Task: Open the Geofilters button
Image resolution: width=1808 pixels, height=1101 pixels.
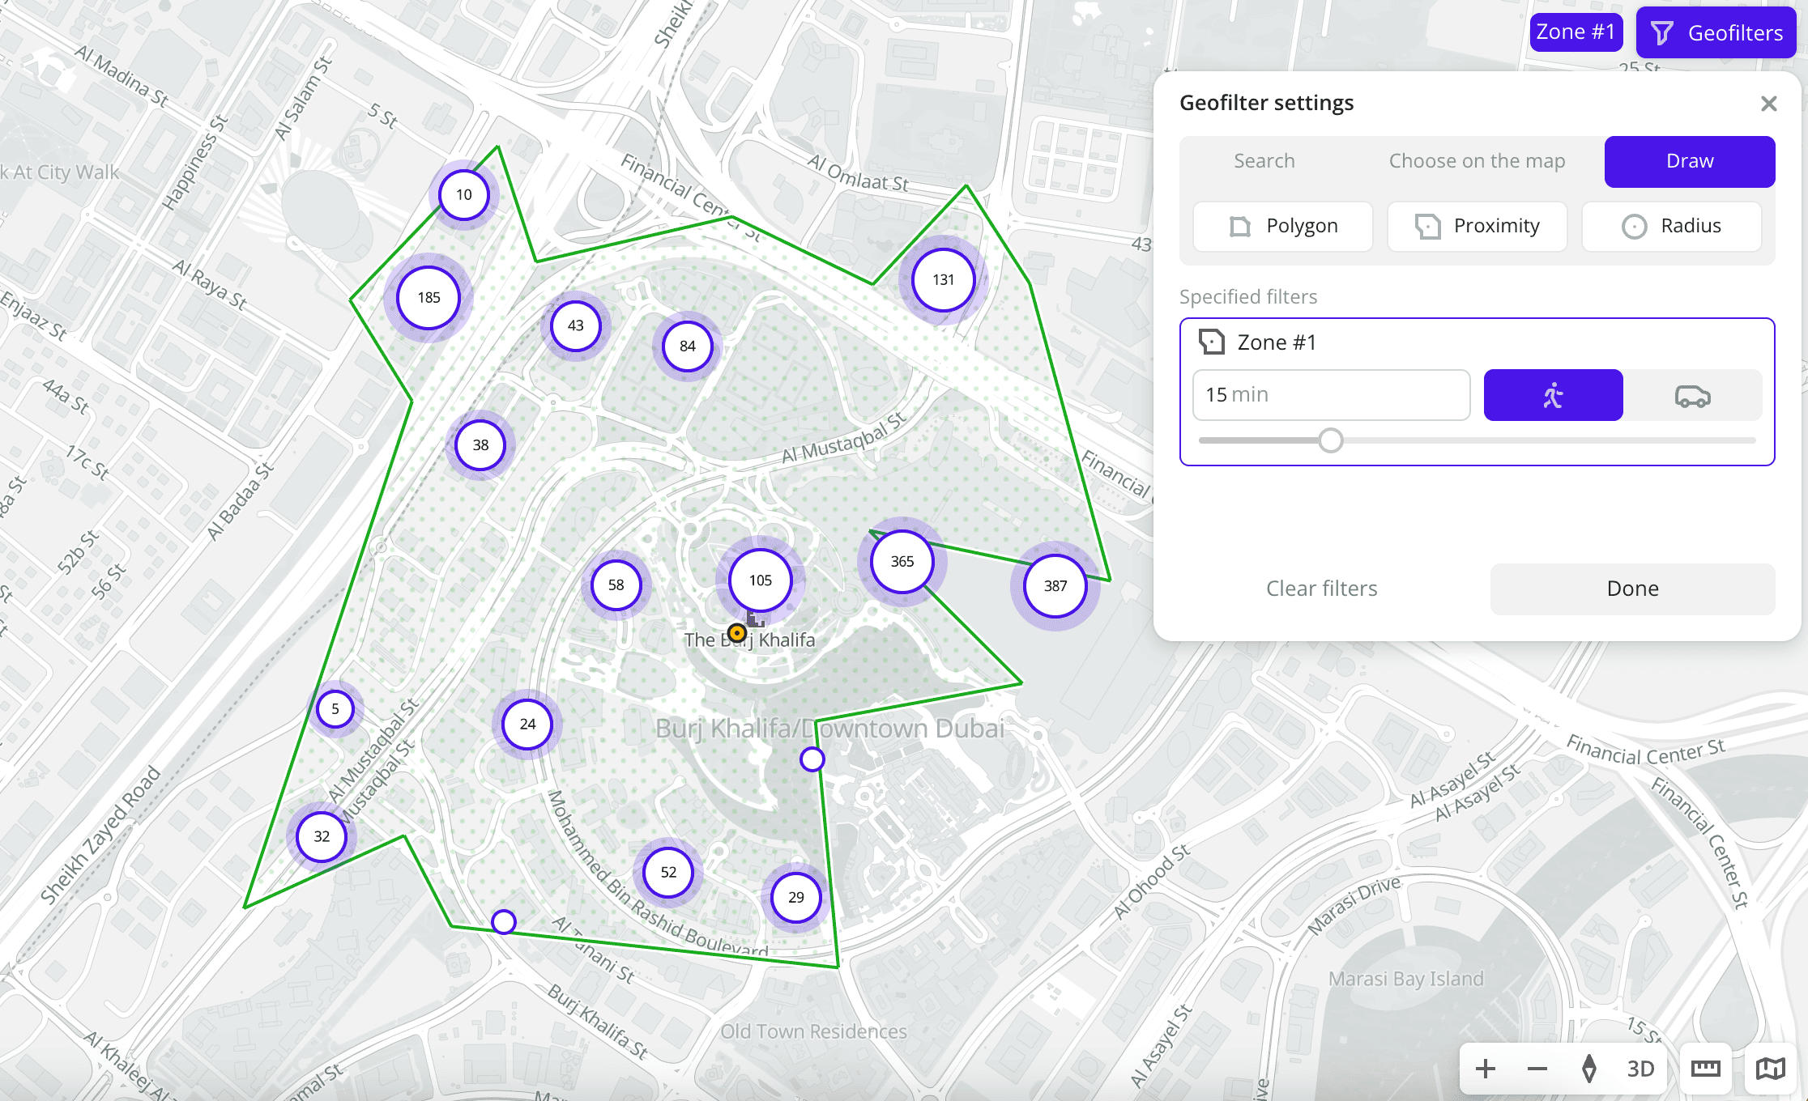Action: pos(1716,32)
